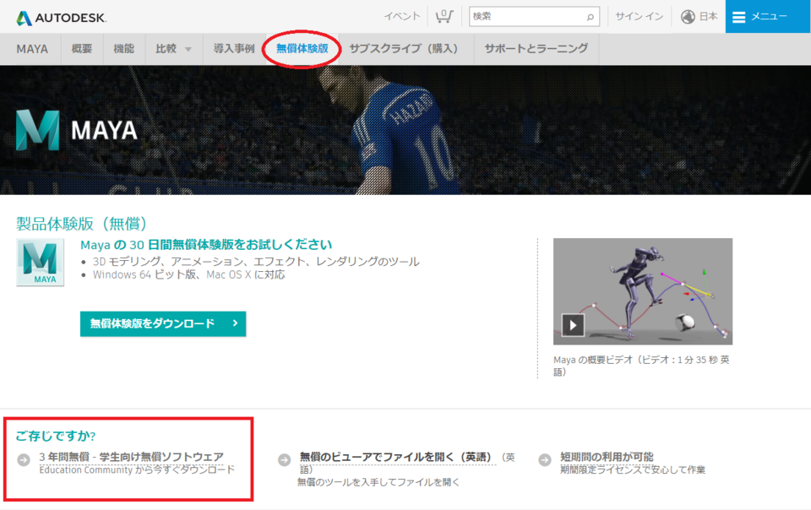
Task: Open the 概要 tab
Action: click(82, 49)
